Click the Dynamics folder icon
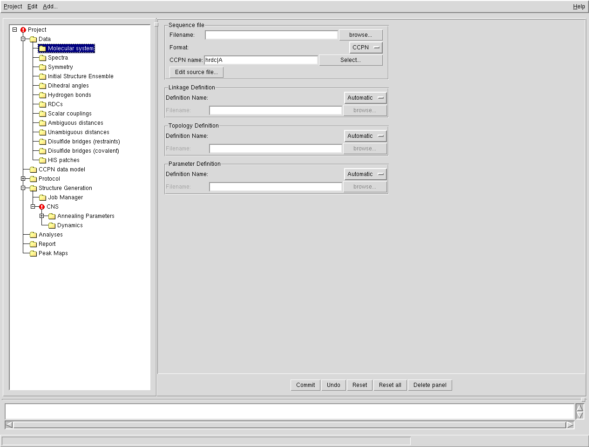The width and height of the screenshot is (589, 447). [x=52, y=225]
